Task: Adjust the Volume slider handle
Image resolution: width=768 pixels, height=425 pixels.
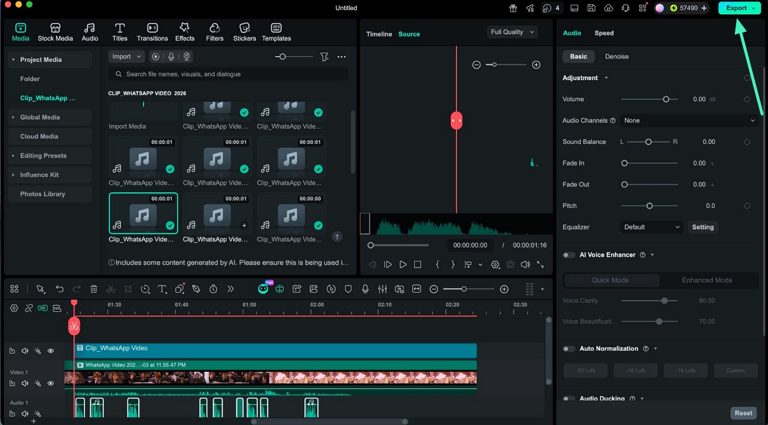Action: tap(666, 99)
